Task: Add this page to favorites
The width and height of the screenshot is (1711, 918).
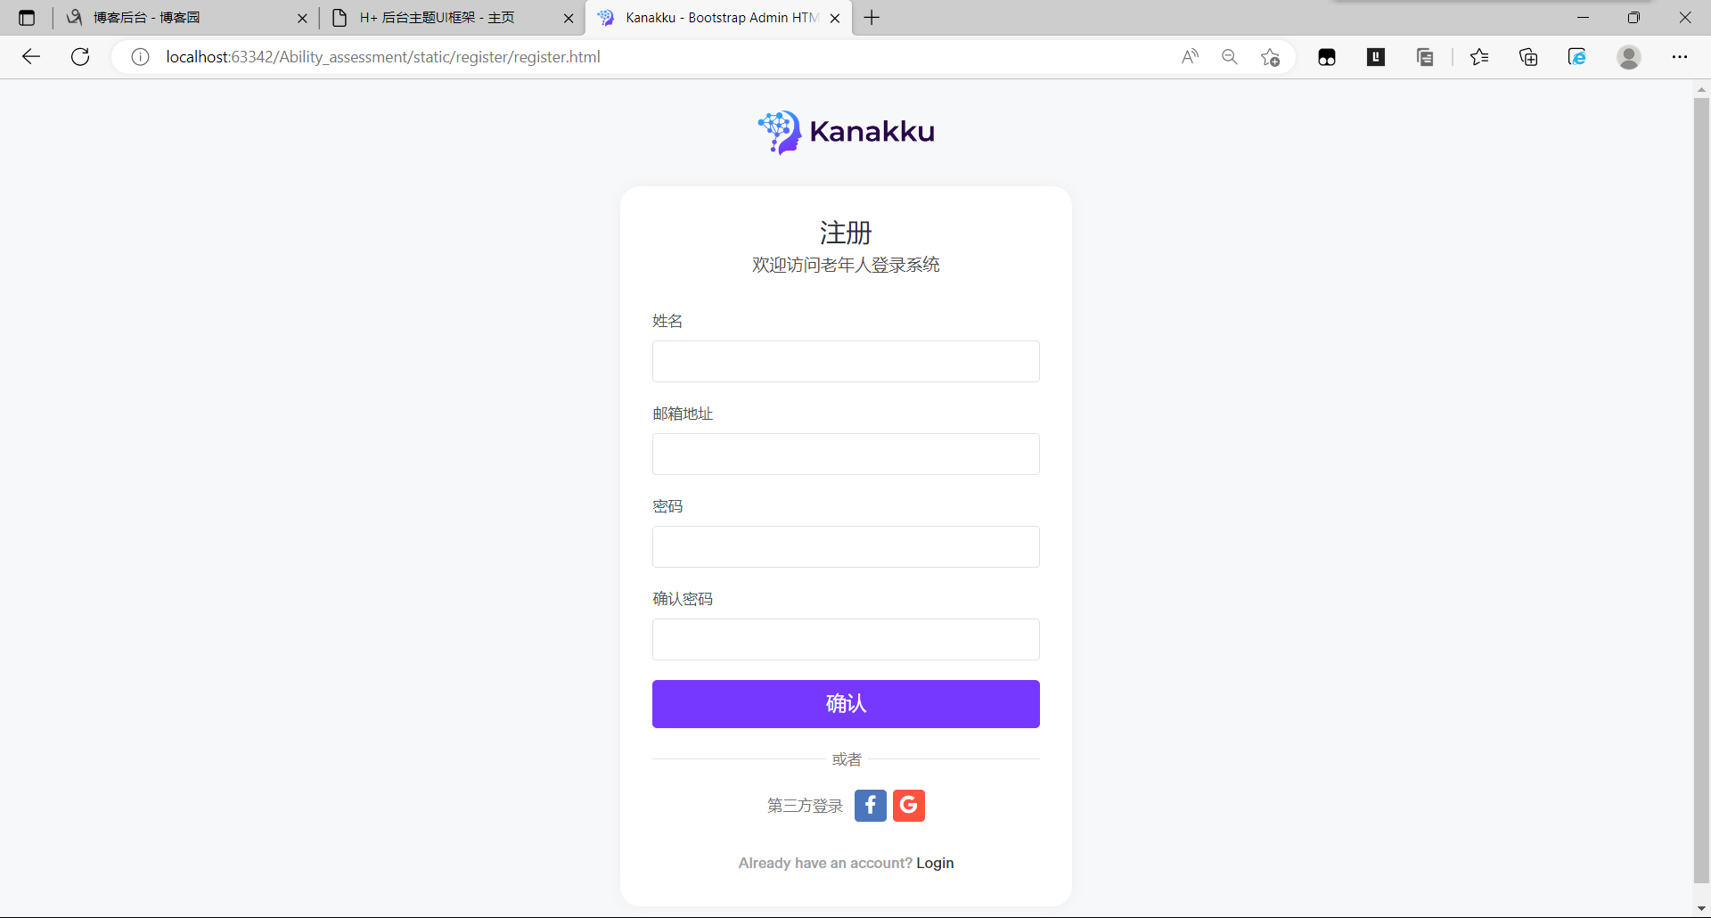Action: coord(1270,57)
